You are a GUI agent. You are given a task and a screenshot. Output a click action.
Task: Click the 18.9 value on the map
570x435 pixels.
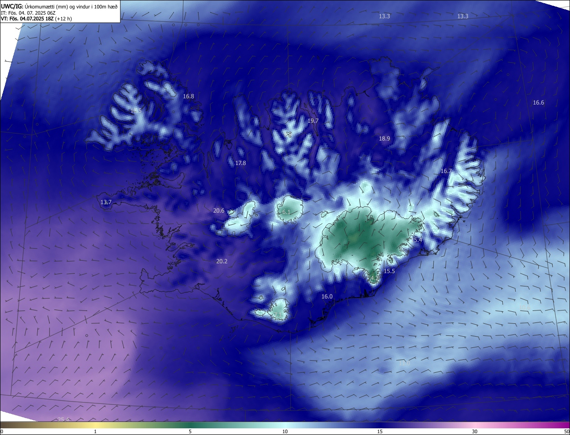click(x=384, y=138)
